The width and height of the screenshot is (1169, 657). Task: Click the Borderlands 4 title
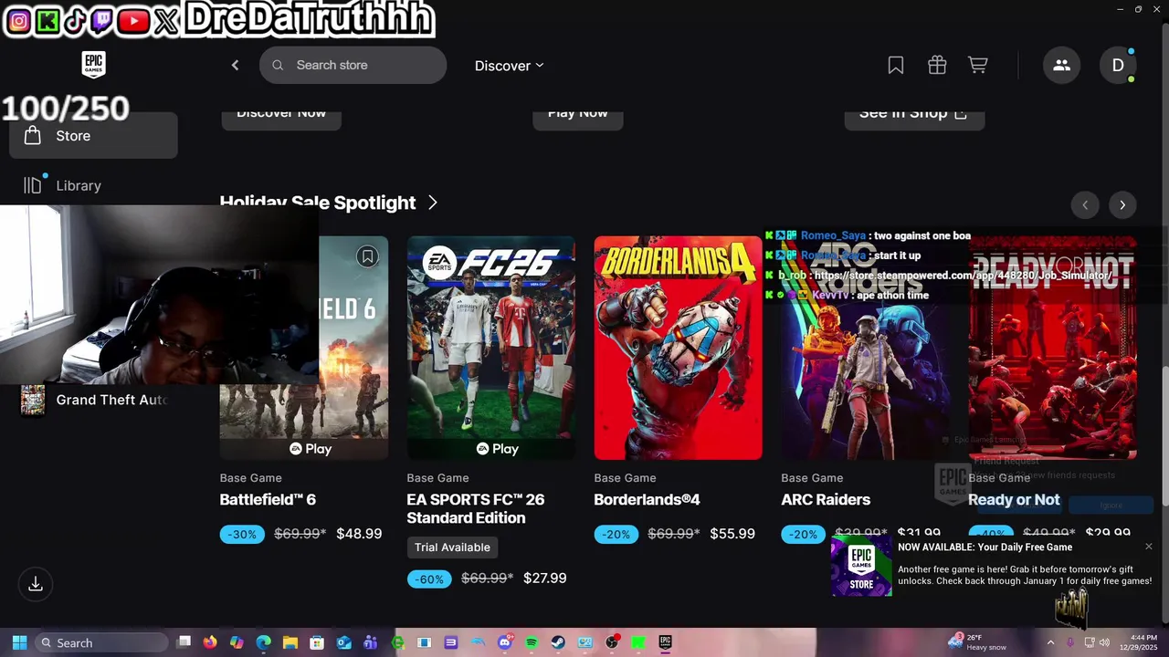pos(647,500)
